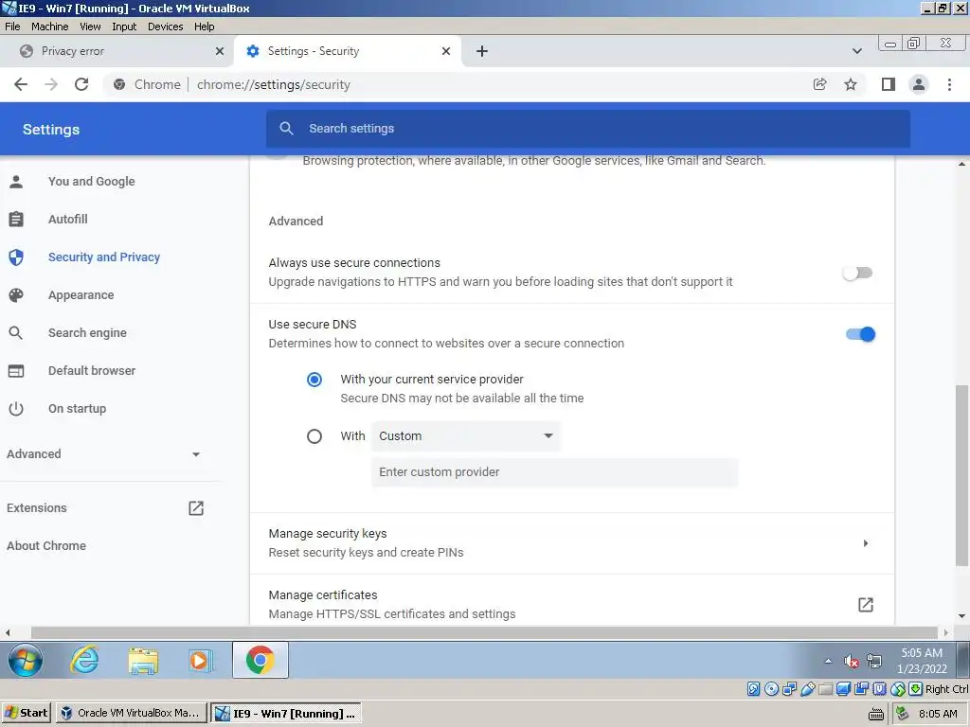The width and height of the screenshot is (970, 727).
Task: Open On startup settings
Action: pyautogui.click(x=78, y=409)
